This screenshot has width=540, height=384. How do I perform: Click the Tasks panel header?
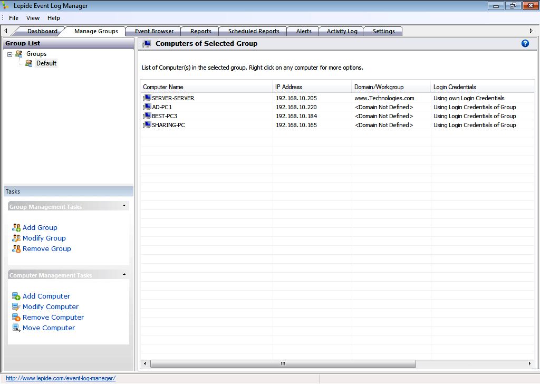pyautogui.click(x=69, y=191)
